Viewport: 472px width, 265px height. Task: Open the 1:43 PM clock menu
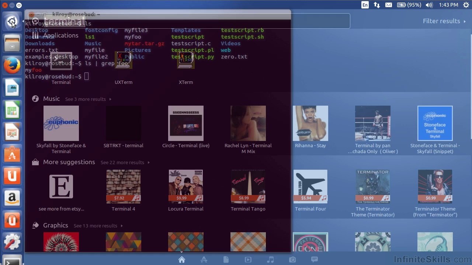448,5
